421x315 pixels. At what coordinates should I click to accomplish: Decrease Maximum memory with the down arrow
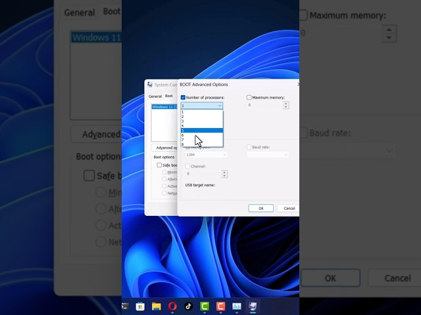tap(286, 107)
